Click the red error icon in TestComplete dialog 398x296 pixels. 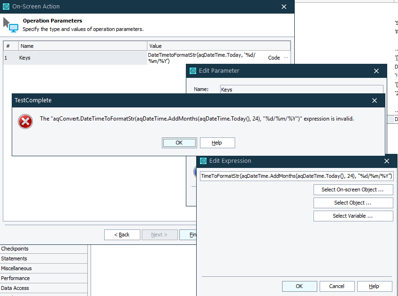pos(25,121)
